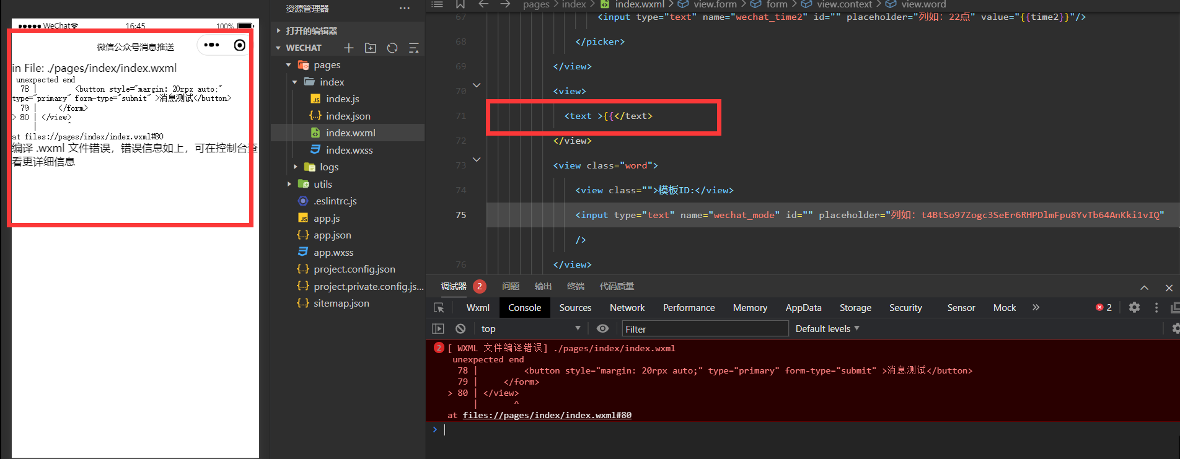
Task: Open the simulator capsule menu dots
Action: [x=211, y=45]
